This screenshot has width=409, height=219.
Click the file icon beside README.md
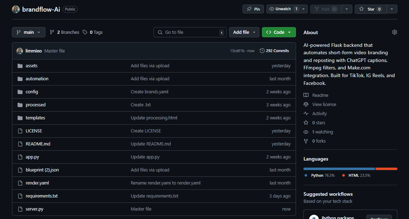(20, 144)
